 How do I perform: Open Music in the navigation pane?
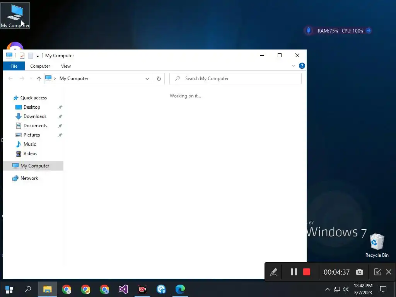coord(29,144)
